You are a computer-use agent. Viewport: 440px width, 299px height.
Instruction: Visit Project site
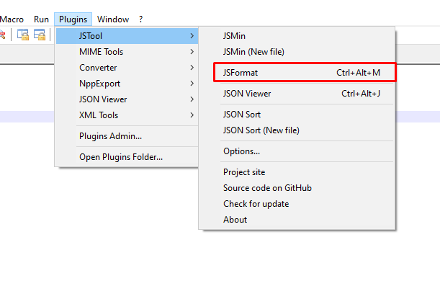(x=297, y=172)
